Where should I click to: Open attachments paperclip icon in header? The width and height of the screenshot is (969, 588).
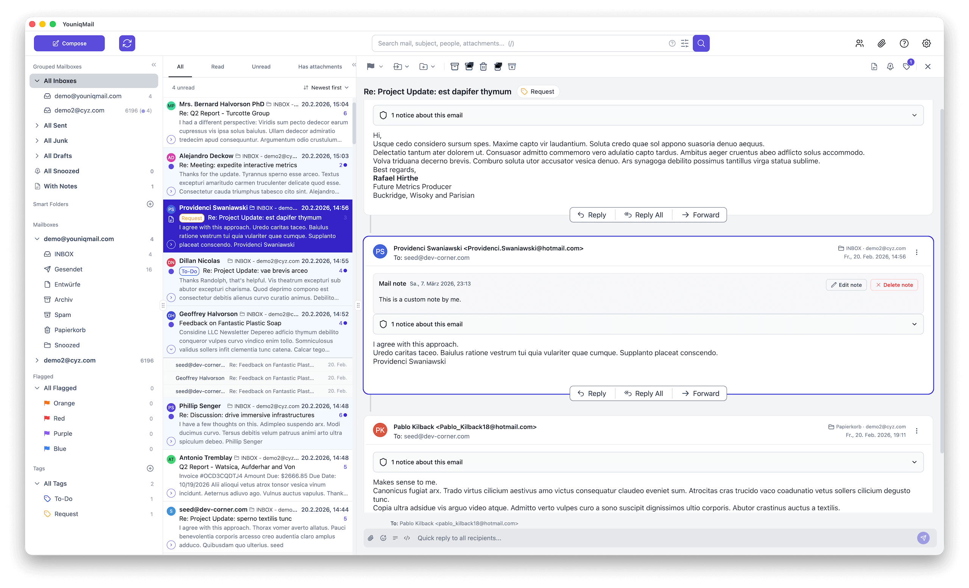(x=881, y=43)
